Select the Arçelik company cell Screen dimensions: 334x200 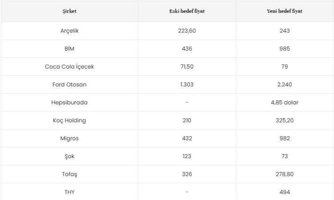coord(69,31)
